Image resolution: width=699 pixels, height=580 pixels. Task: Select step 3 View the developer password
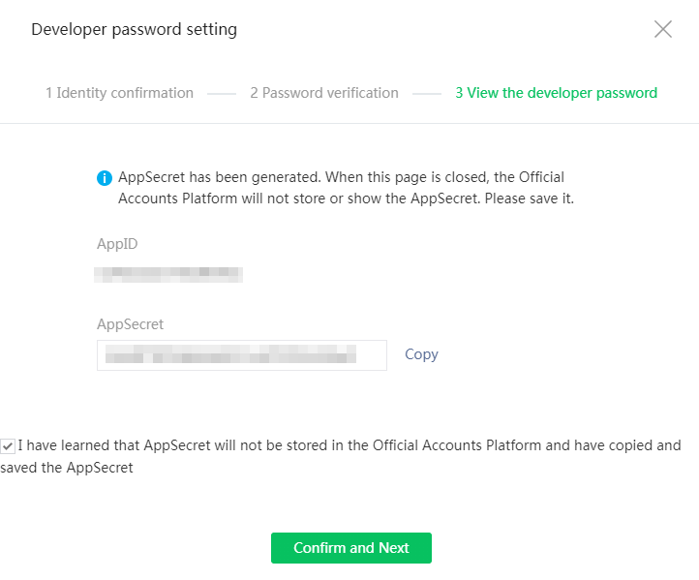coord(557,93)
